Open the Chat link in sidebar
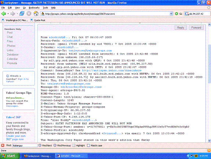Viewport: 211px width, 159px height. coord(10,37)
